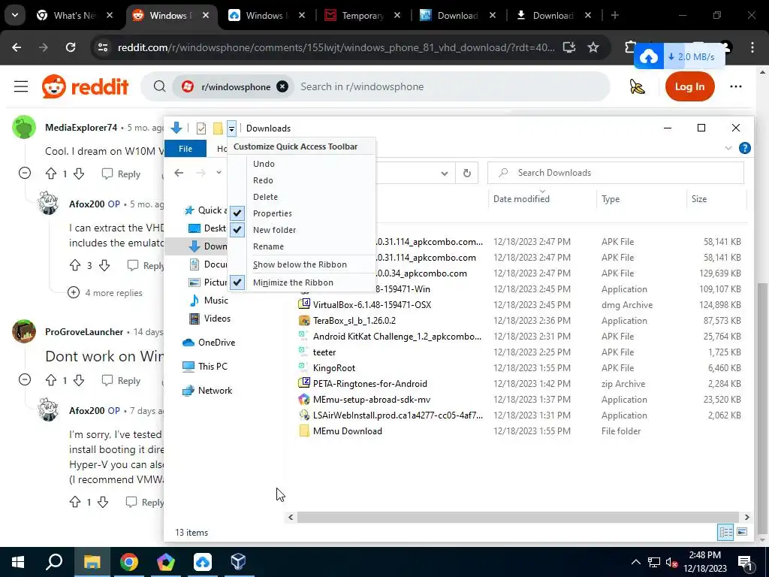Open OneDrive in navigation pane
Screen dimensions: 769x577
[216, 343]
